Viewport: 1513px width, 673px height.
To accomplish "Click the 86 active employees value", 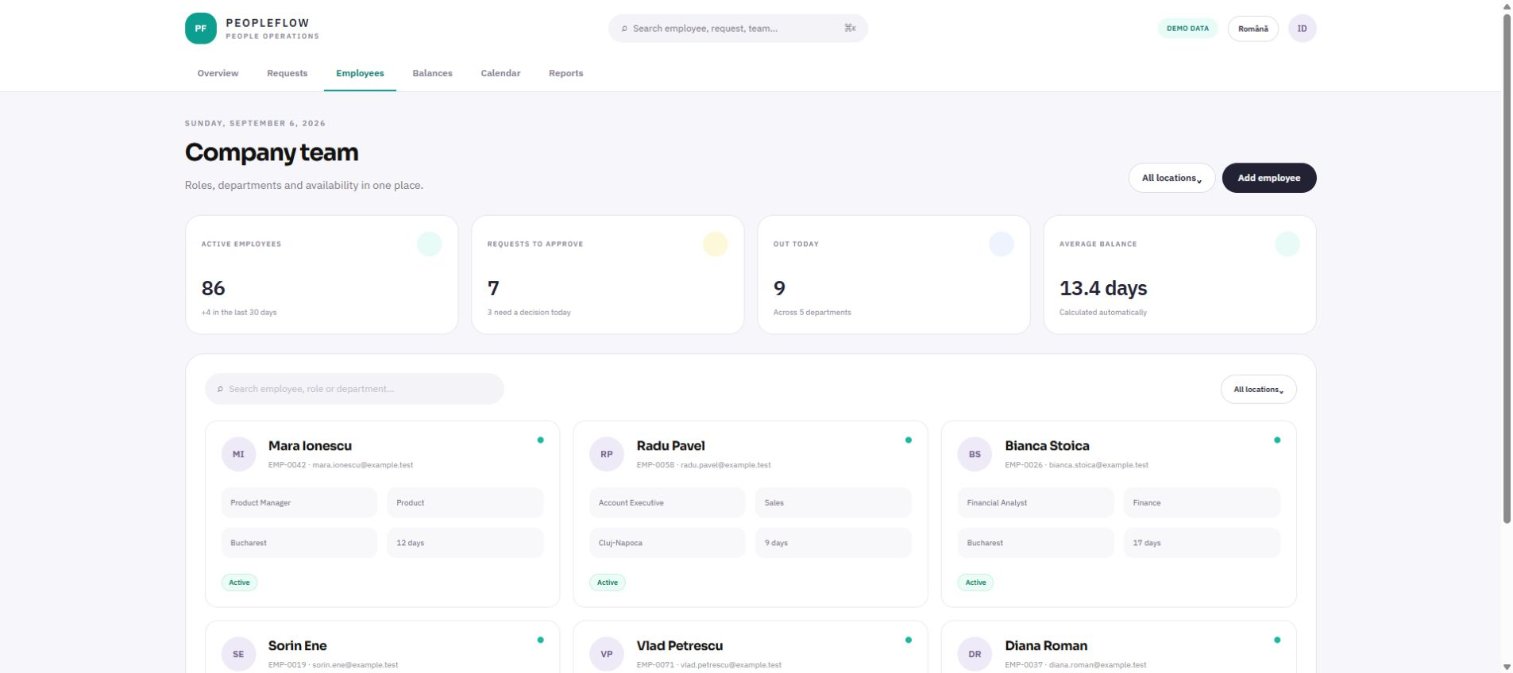I will pos(213,288).
